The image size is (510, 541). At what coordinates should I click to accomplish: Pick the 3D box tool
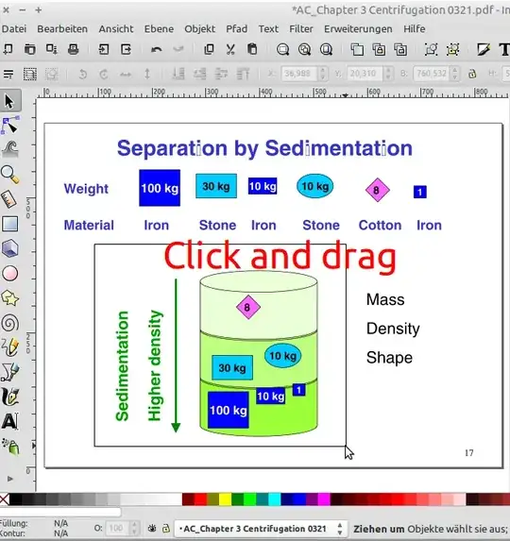coord(10,248)
